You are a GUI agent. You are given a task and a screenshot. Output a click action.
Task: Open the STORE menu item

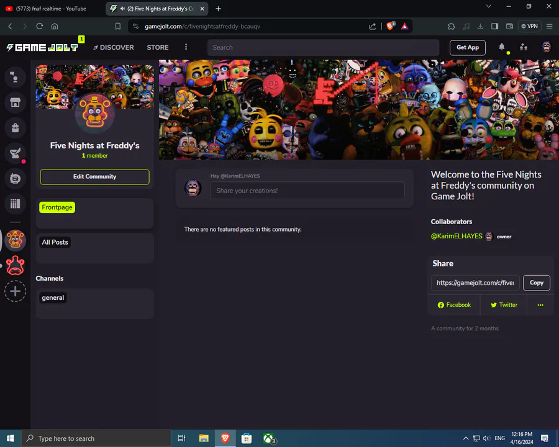click(158, 47)
